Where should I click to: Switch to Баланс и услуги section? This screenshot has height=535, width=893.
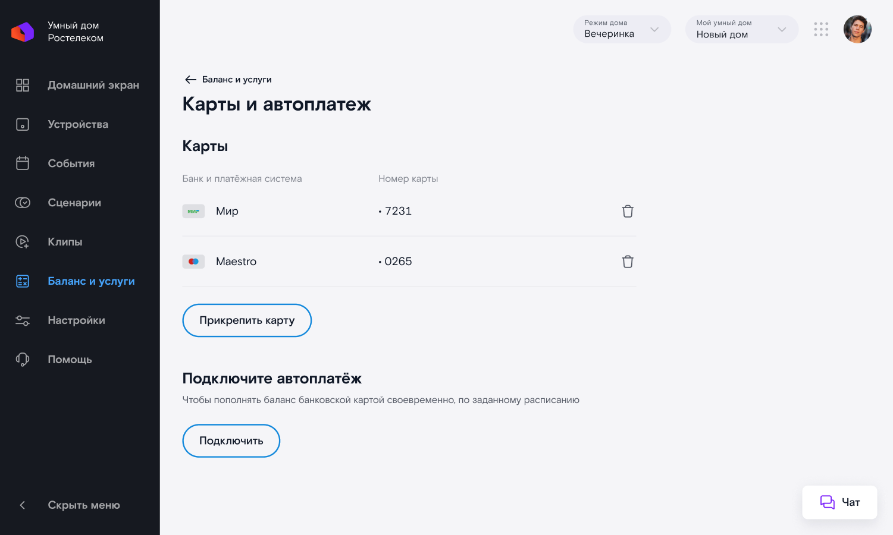pyautogui.click(x=91, y=281)
